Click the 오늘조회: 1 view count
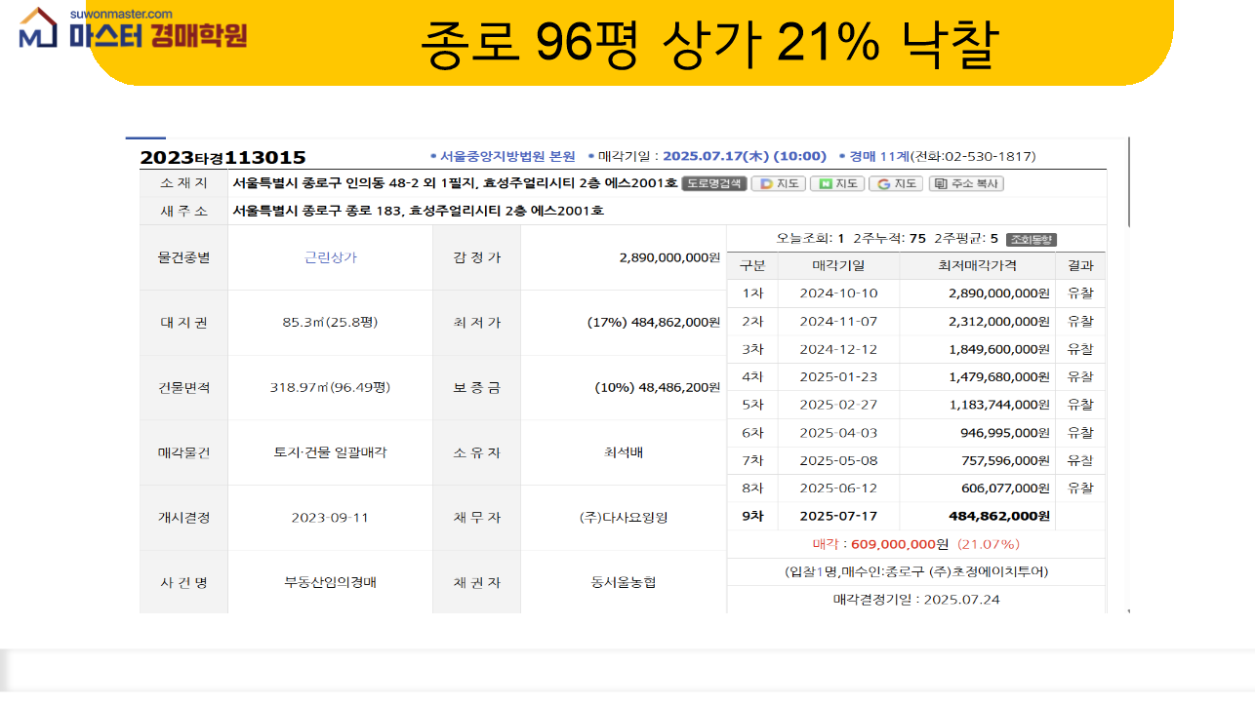Screen dimensions: 1255x704 click(811, 239)
